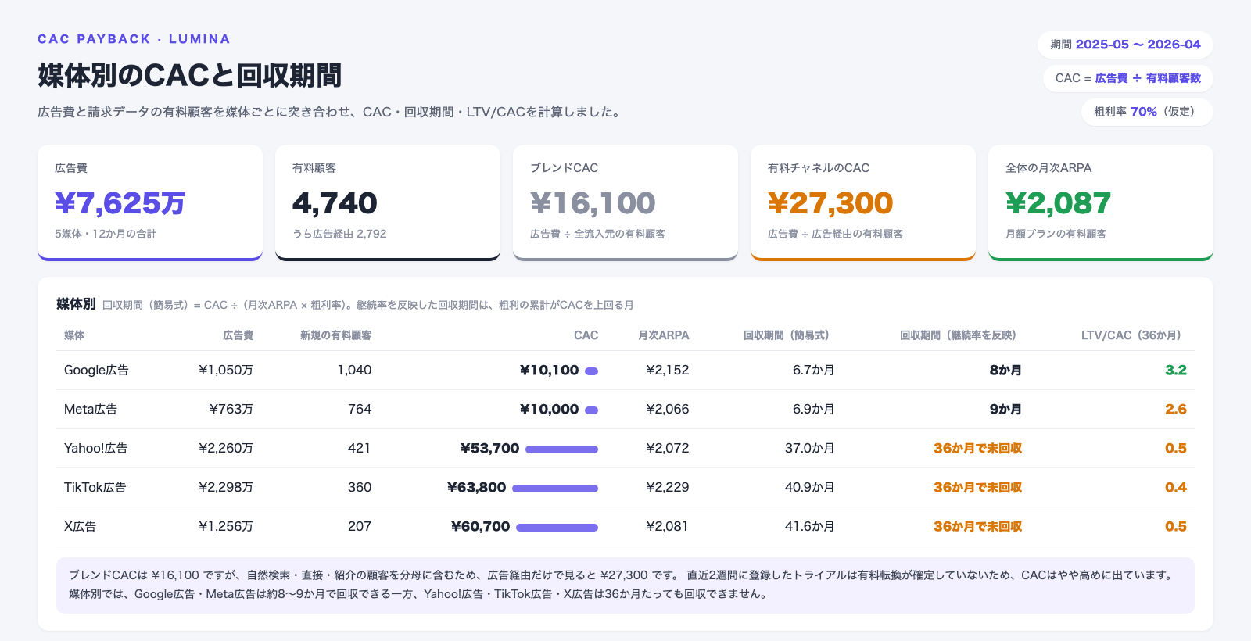Image resolution: width=1251 pixels, height=641 pixels.
Task: Click the CAC column header
Action: tap(586, 335)
